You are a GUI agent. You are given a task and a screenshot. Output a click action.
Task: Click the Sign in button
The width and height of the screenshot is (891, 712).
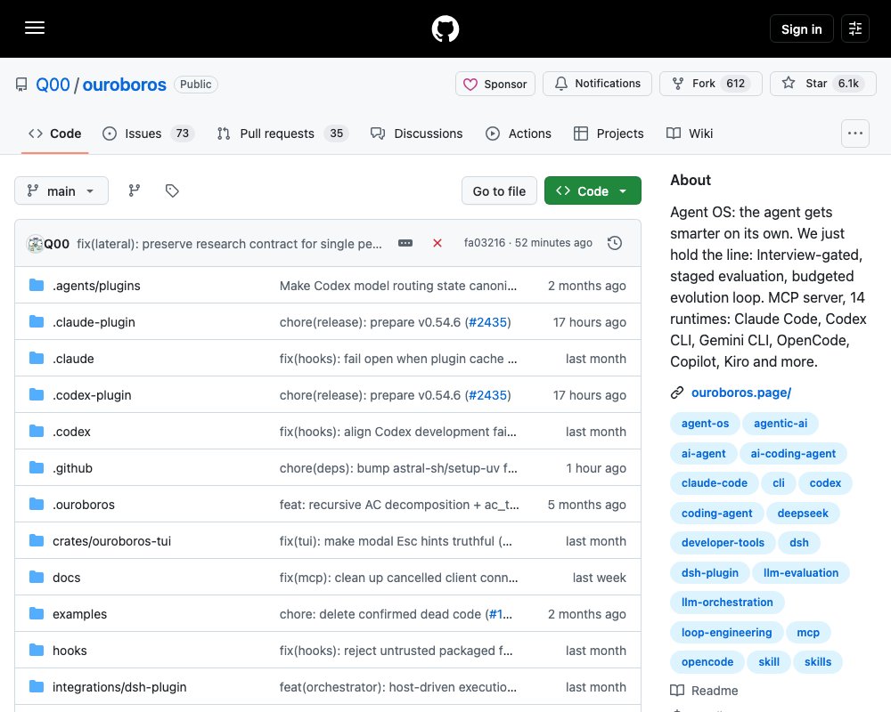(801, 29)
